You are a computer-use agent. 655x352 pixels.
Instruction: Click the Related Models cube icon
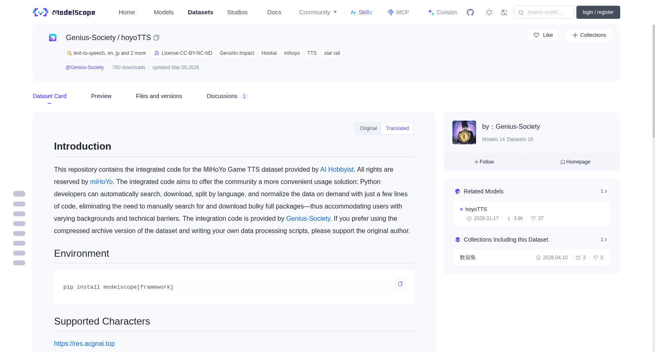(458, 191)
